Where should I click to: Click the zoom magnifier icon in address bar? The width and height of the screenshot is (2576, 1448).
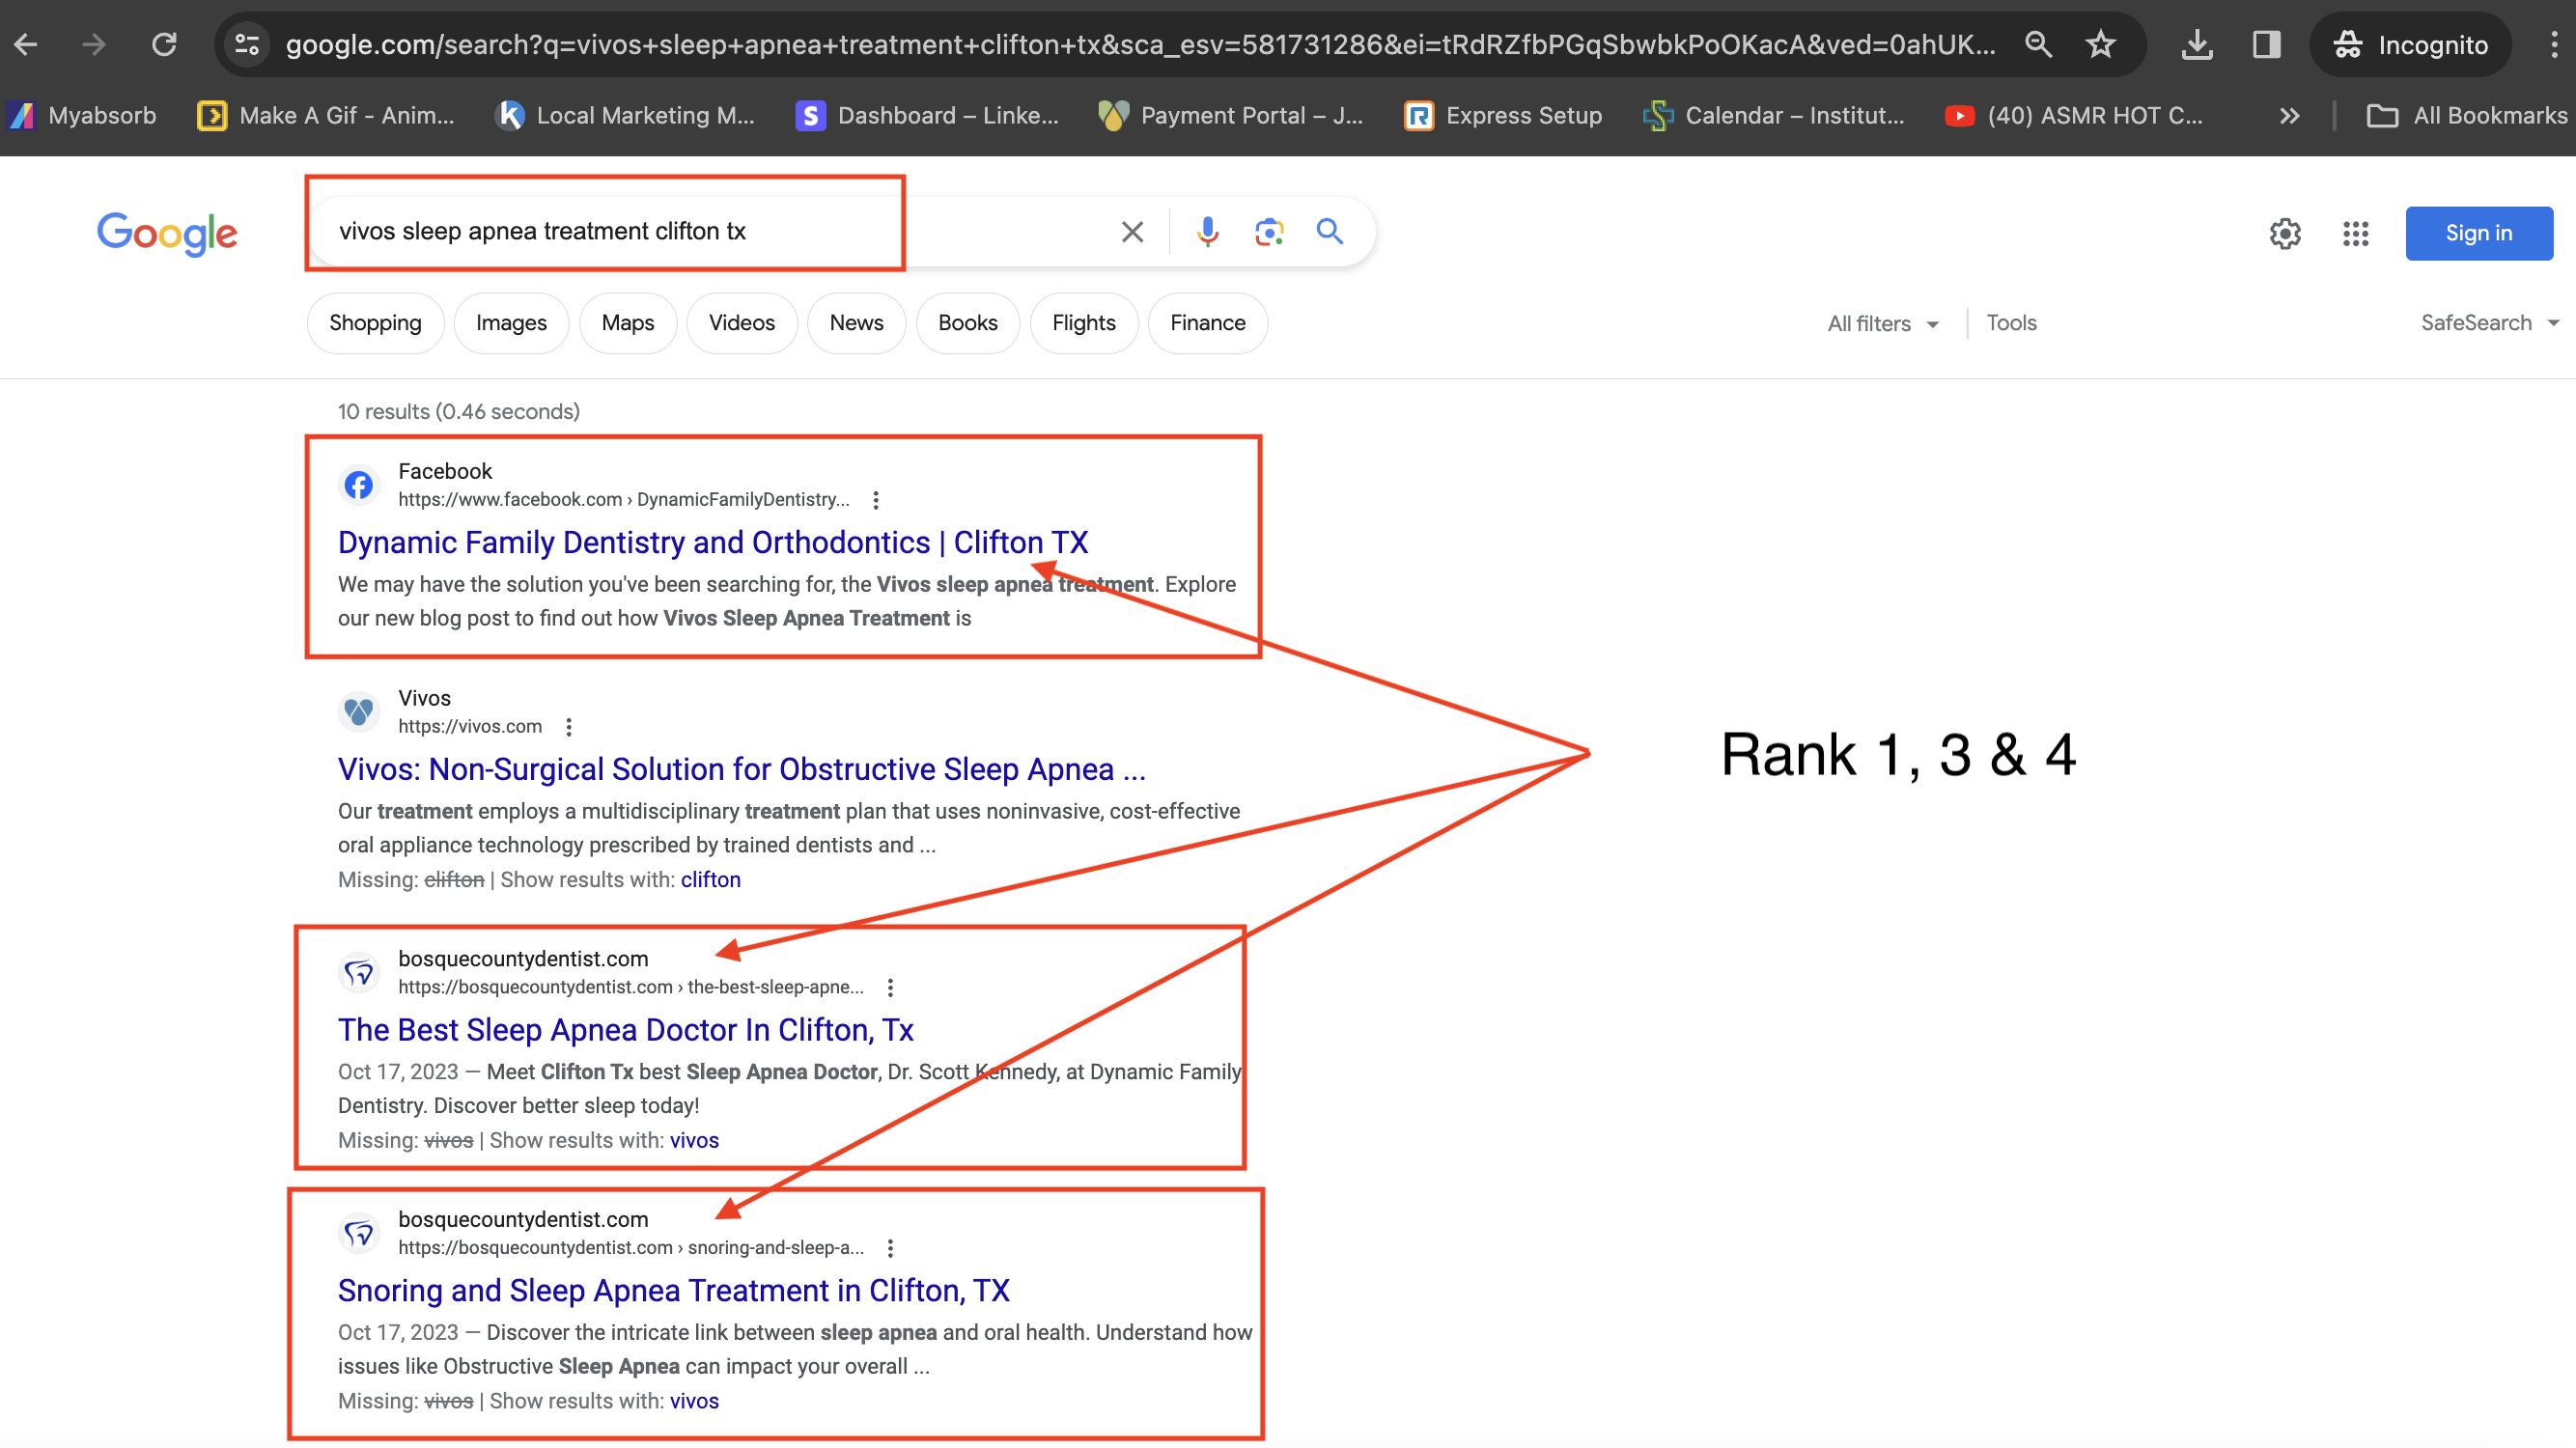[2038, 44]
